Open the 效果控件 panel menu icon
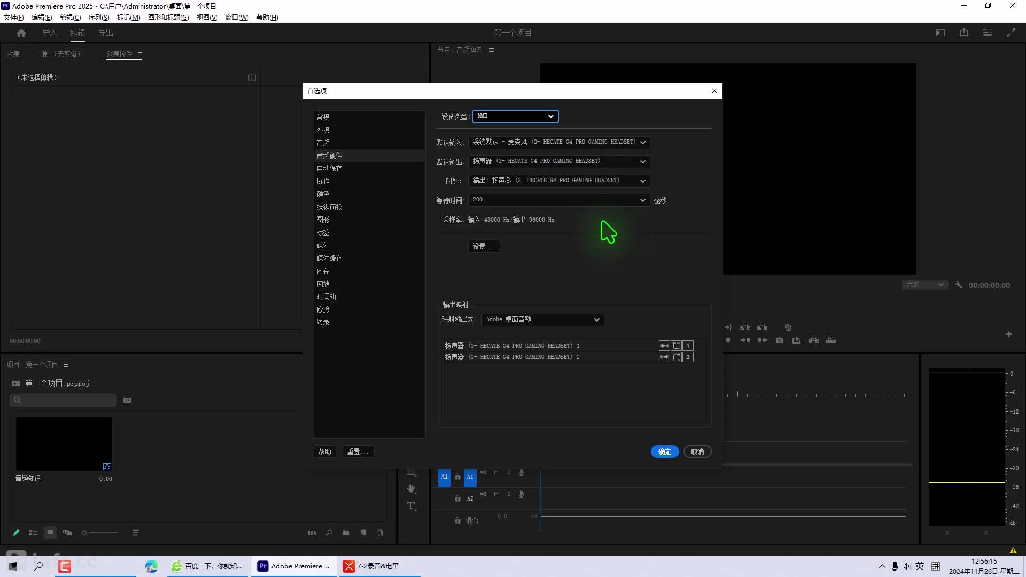Screen dimensions: 1026x577 tap(140, 54)
